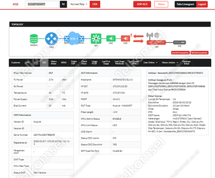Click the Registered at value
The height and width of the screenshot is (178, 215).
(52, 143)
